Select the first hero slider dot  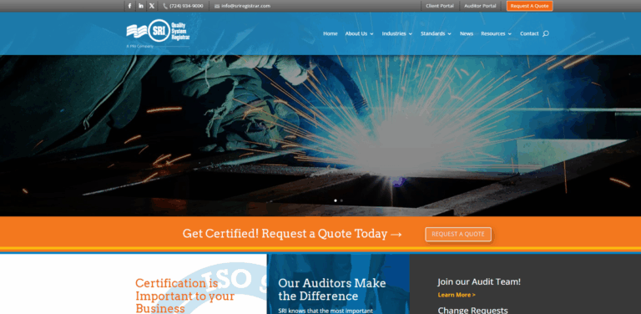[x=336, y=200]
